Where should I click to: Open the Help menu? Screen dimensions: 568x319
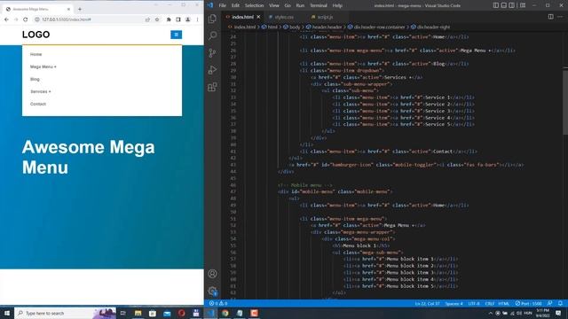tap(337, 5)
